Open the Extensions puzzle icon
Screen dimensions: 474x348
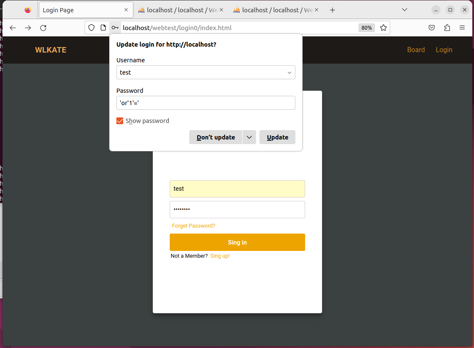[x=447, y=28]
